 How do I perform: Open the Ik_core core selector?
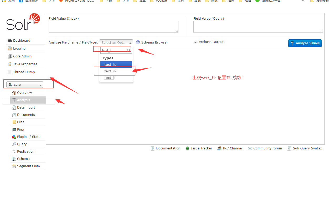[25, 85]
